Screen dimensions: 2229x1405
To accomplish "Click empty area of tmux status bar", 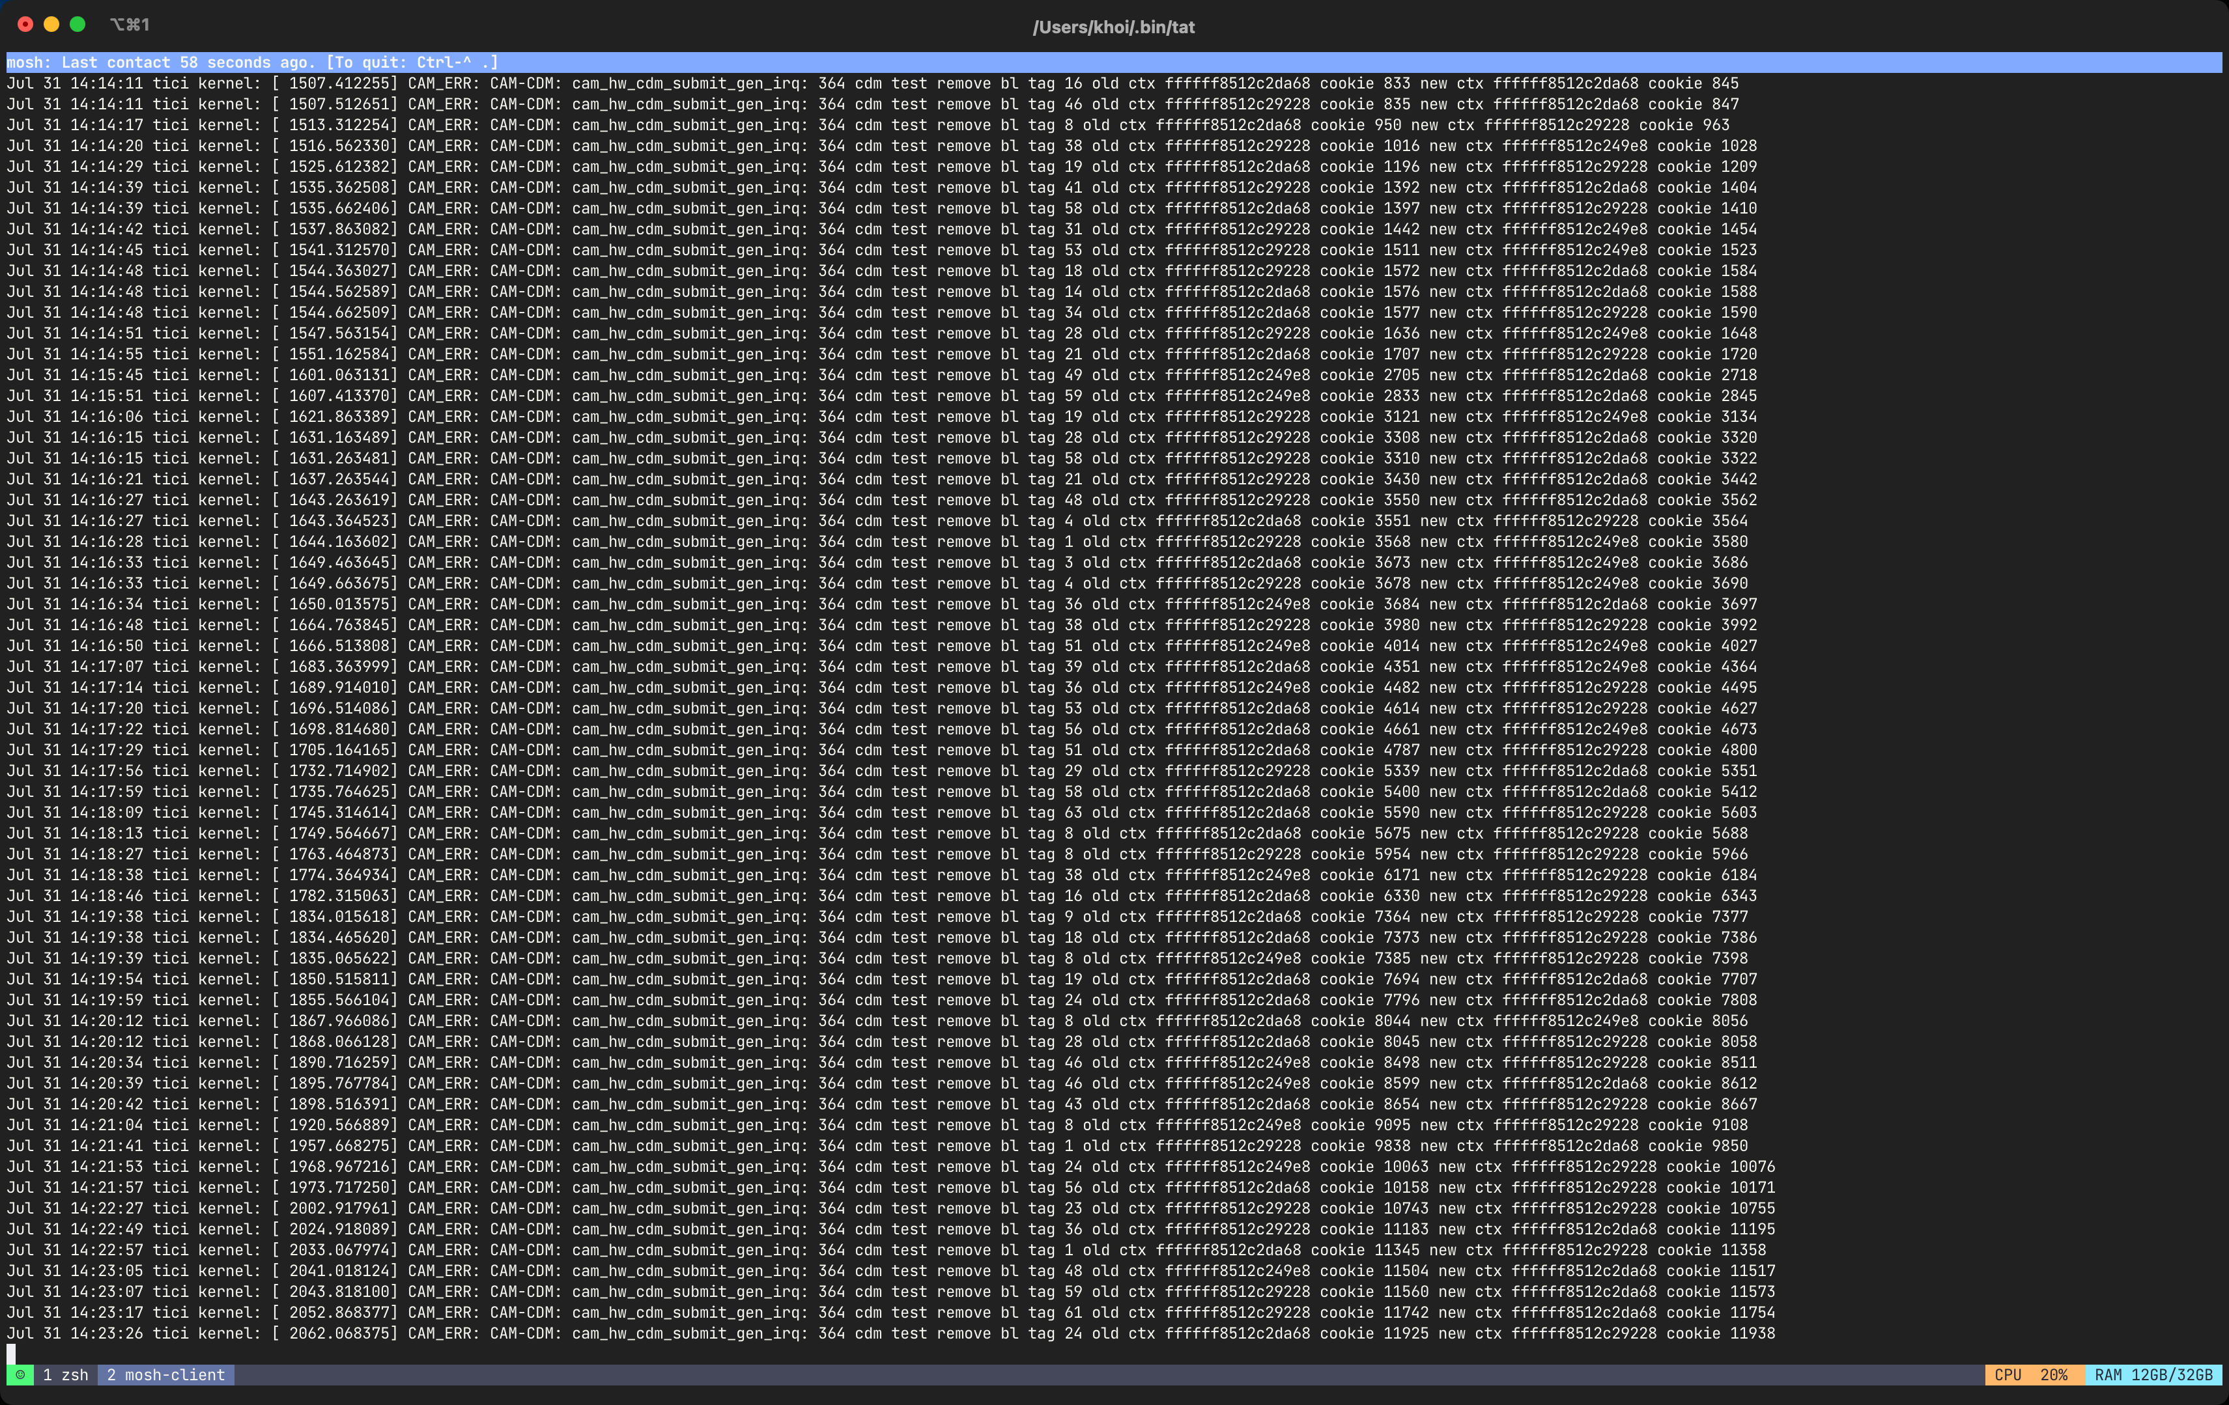I will (1111, 1374).
